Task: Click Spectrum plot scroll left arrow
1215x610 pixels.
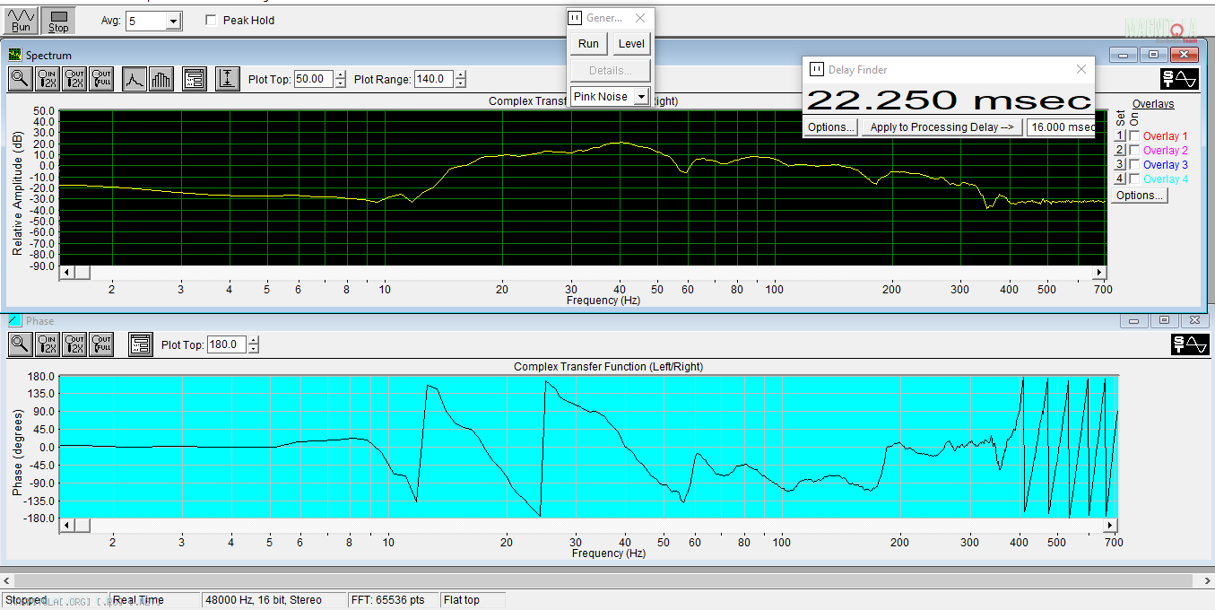Action: pyautogui.click(x=67, y=272)
